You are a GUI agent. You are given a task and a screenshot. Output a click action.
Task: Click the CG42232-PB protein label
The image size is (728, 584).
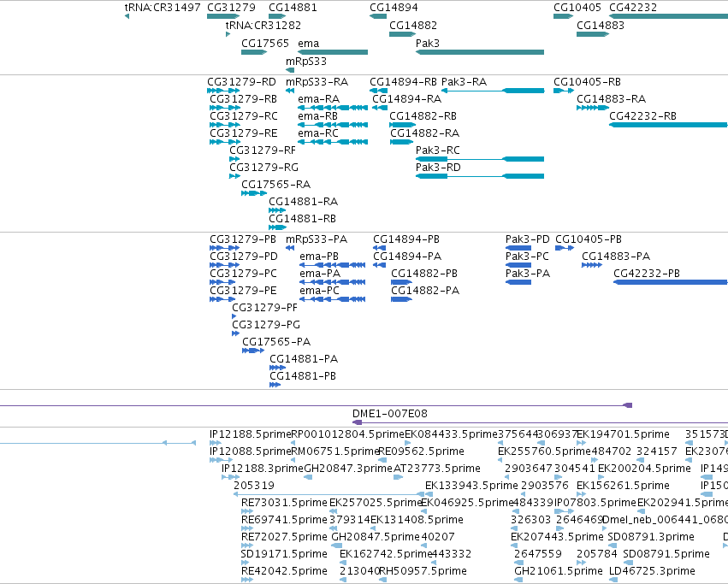646,274
